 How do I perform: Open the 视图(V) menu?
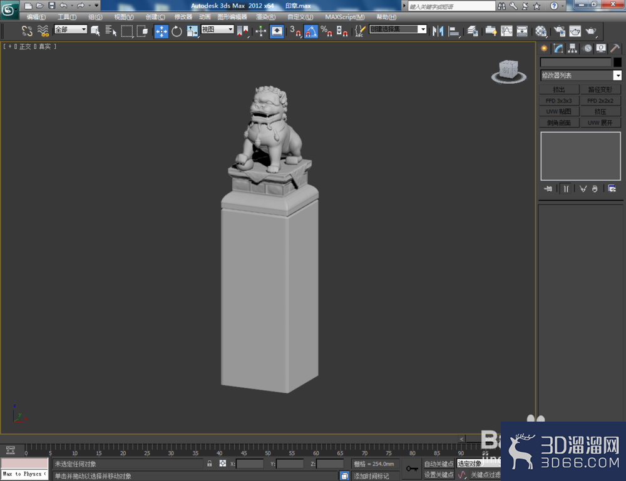click(x=124, y=17)
